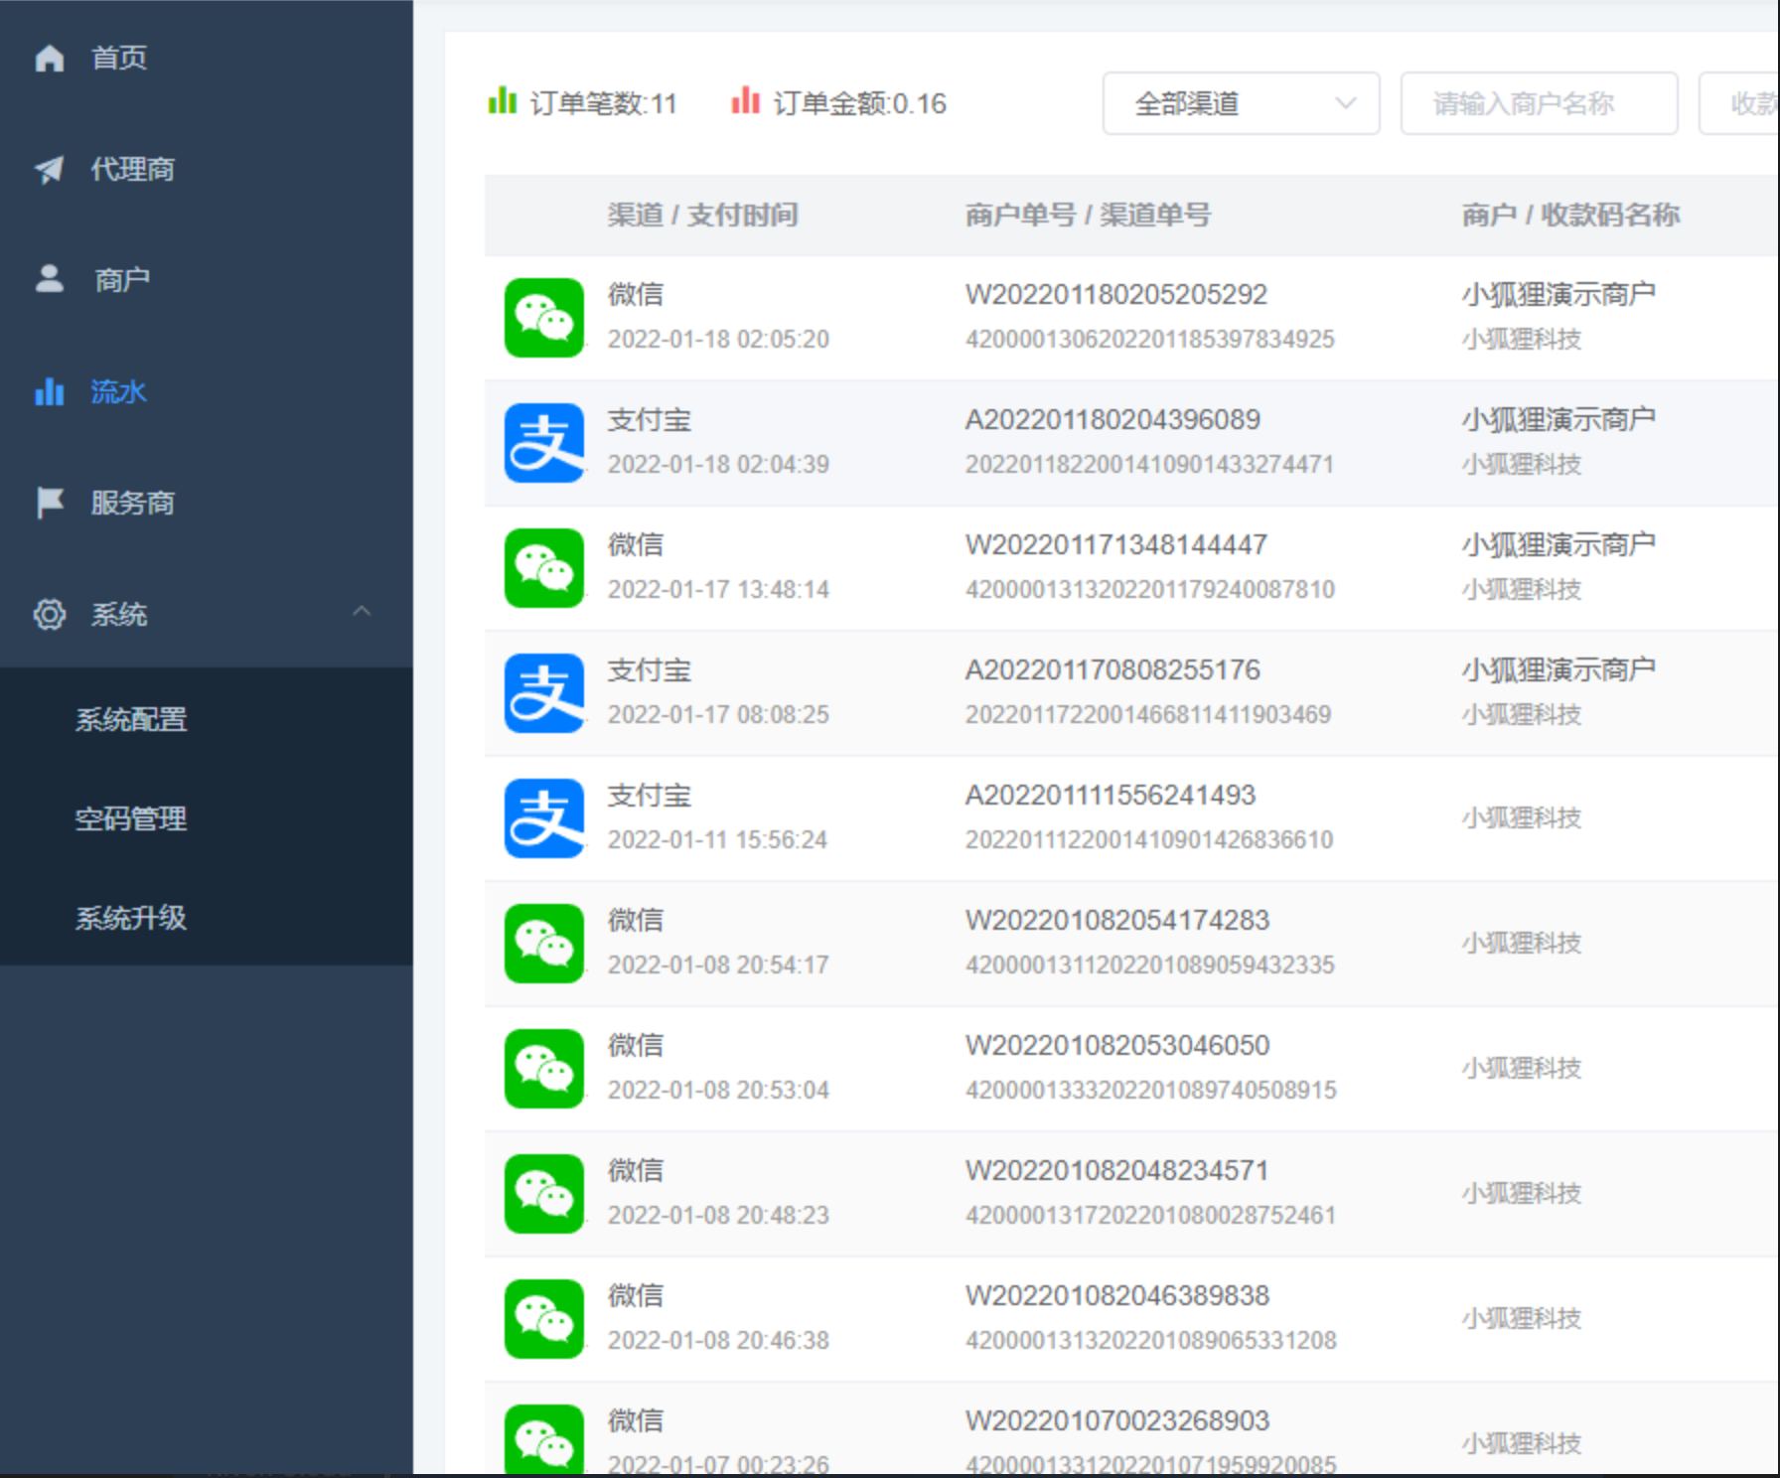The width and height of the screenshot is (1780, 1478).
Task: Click the WeChat icon of order W202201070023268903
Action: tap(543, 1439)
